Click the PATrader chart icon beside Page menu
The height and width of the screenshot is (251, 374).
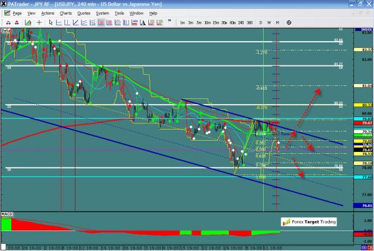pos(7,13)
